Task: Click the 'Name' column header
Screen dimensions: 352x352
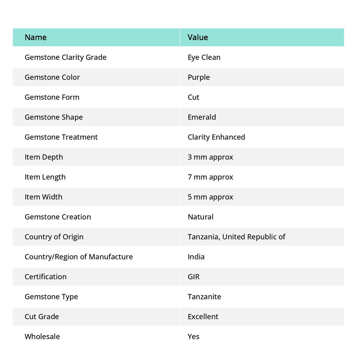Action: click(x=35, y=37)
